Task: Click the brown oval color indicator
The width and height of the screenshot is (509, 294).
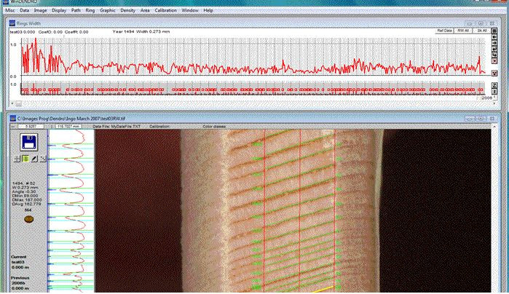Action: [28, 219]
